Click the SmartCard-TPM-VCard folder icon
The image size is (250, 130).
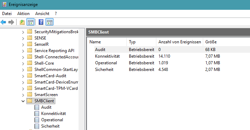30,88
